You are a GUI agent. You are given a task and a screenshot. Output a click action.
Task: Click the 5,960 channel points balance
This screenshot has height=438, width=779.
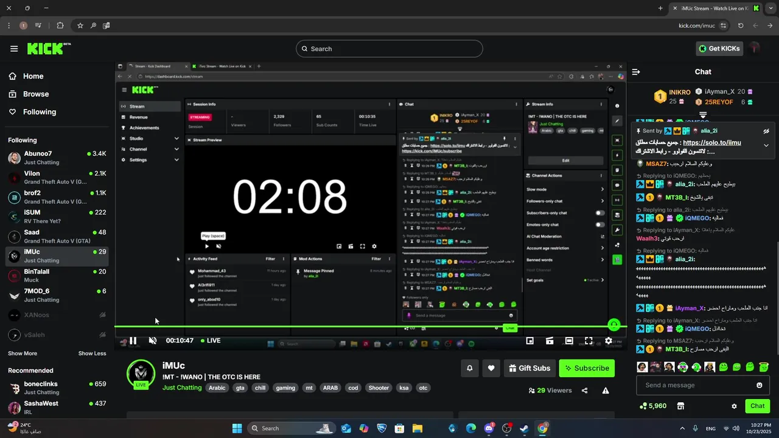[x=653, y=406]
